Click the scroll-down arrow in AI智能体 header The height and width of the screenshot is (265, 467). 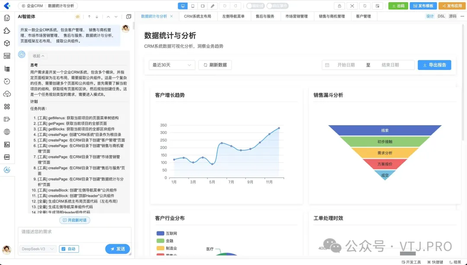(x=97, y=17)
